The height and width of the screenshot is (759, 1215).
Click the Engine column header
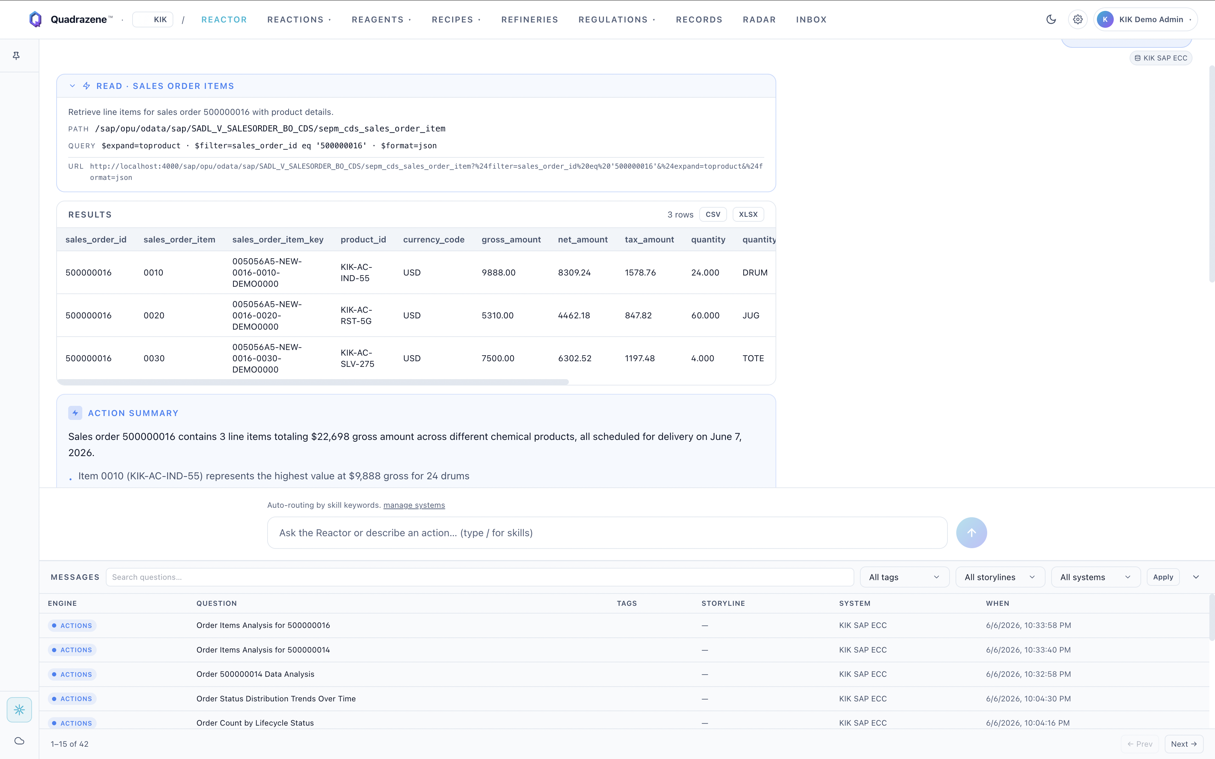62,603
